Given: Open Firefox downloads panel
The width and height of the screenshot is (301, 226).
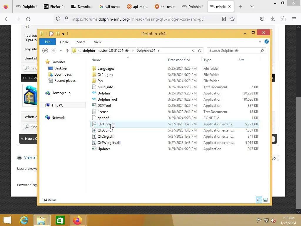Looking at the screenshot, I should tap(272, 19).
